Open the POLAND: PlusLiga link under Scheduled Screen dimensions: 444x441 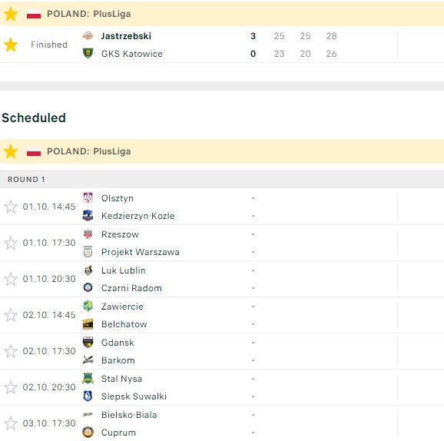(88, 151)
